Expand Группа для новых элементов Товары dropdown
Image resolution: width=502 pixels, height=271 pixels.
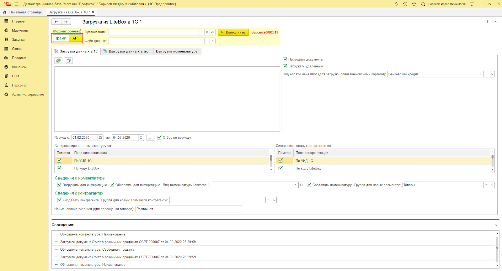(486, 185)
